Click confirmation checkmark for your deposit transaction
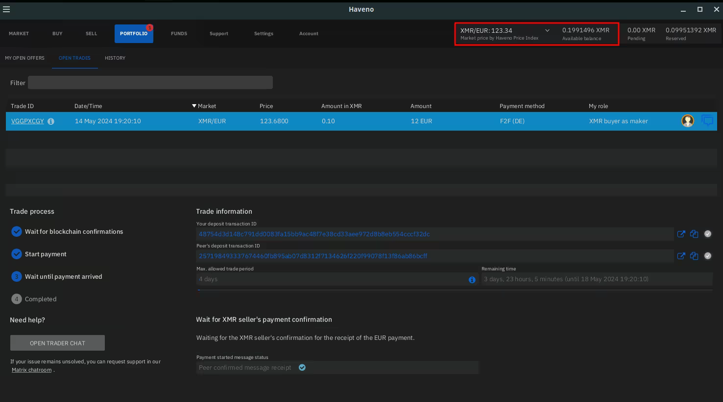Viewport: 723px width, 402px height. click(x=708, y=234)
